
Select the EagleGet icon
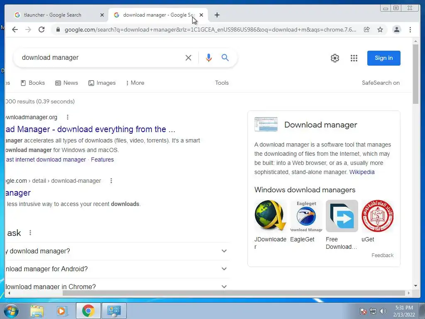point(306,216)
